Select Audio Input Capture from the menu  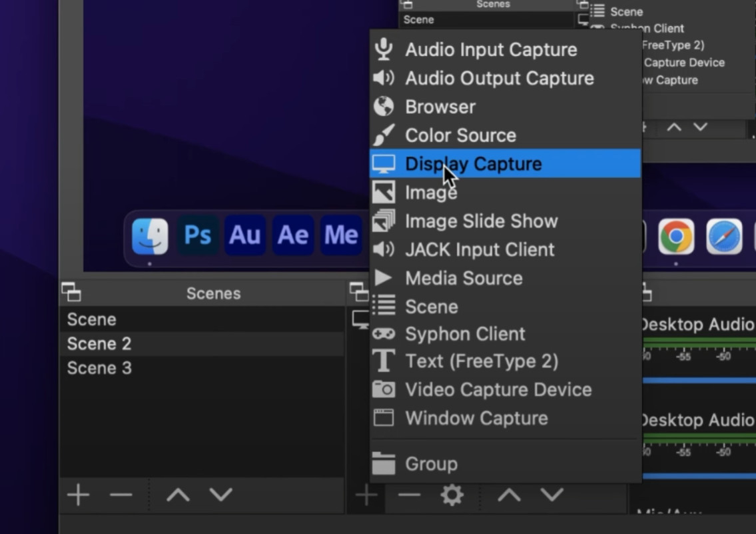pyautogui.click(x=490, y=49)
